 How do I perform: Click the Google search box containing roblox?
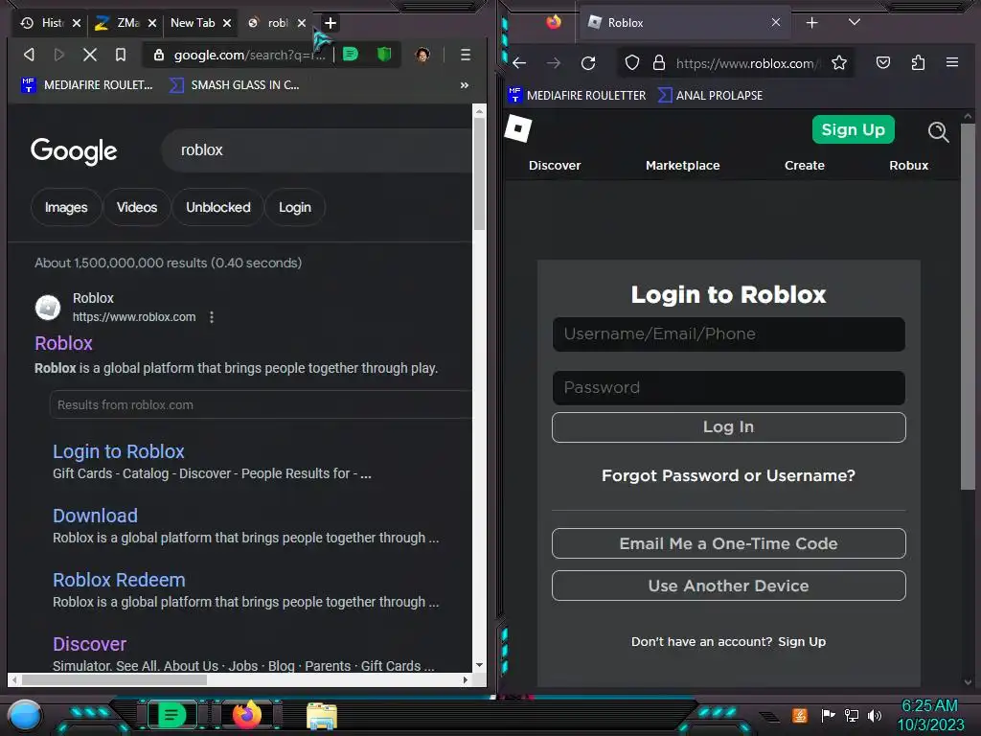click(x=316, y=150)
